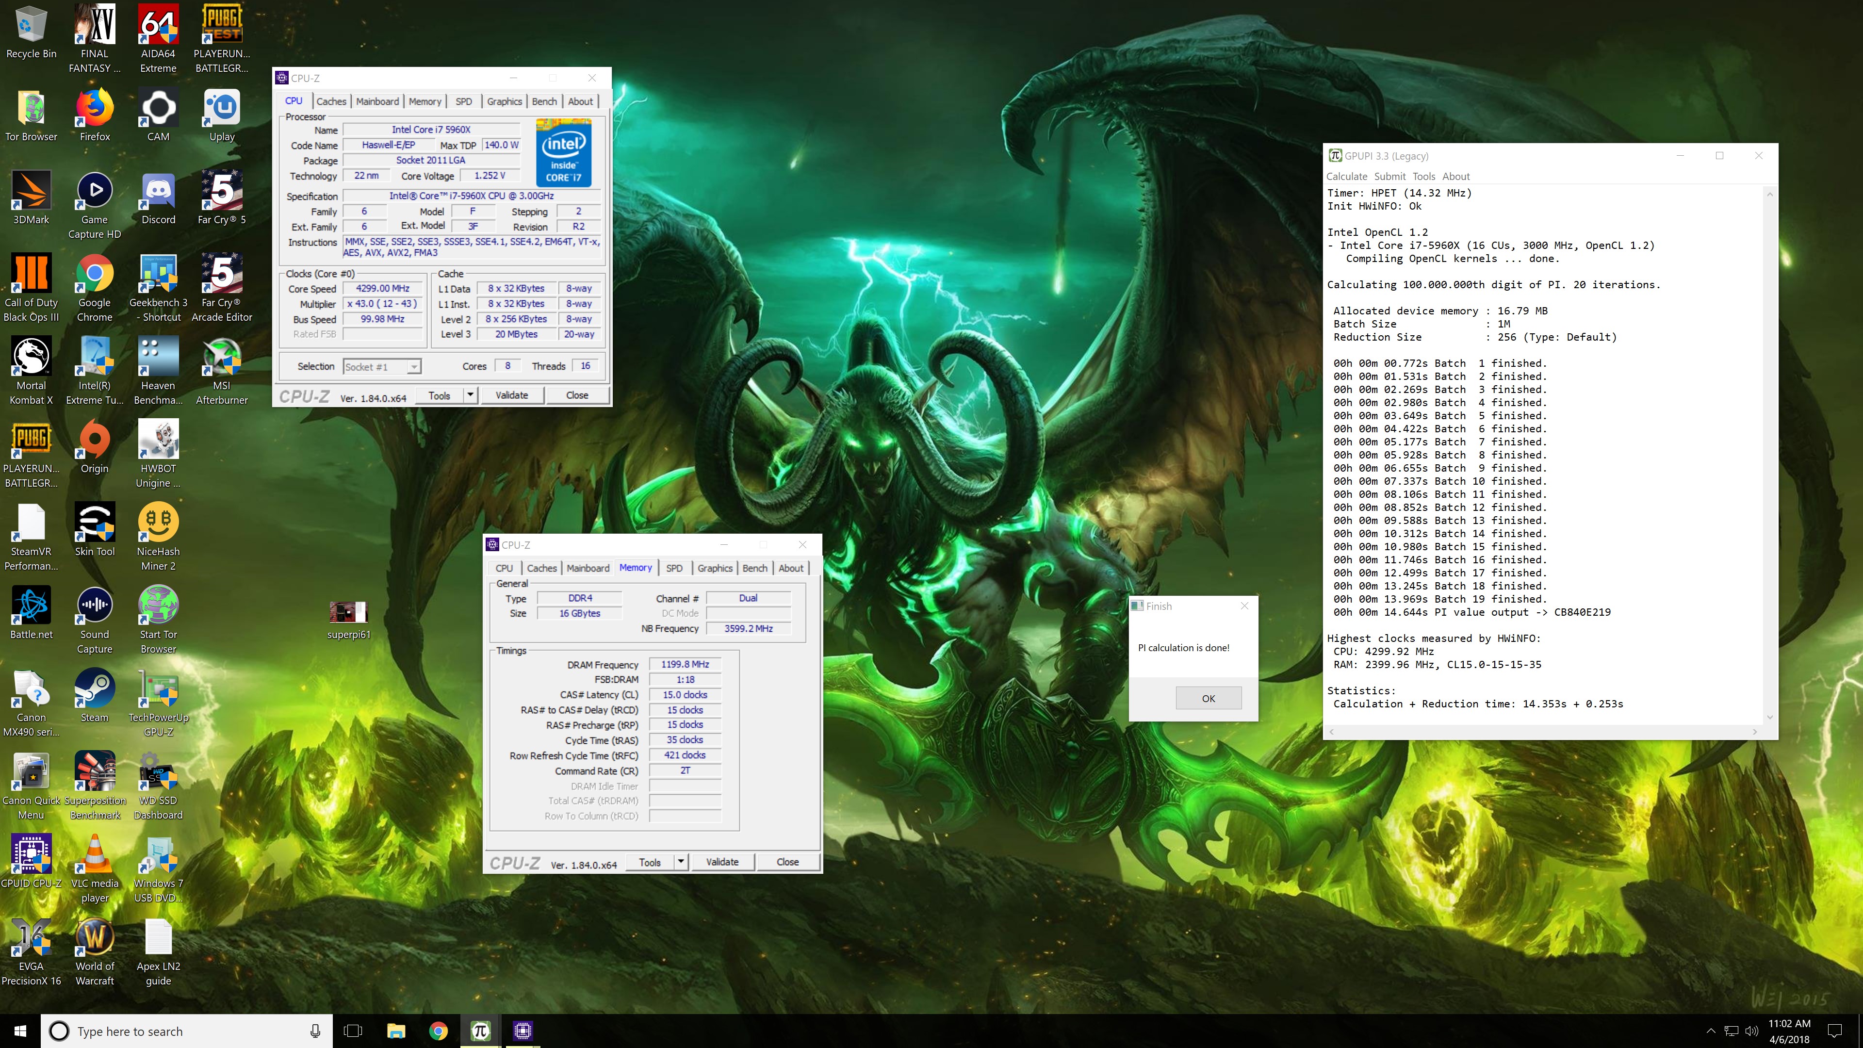Screen dimensions: 1863x1048
Task: Click the microphone icon in search box
Action: [x=315, y=1031]
